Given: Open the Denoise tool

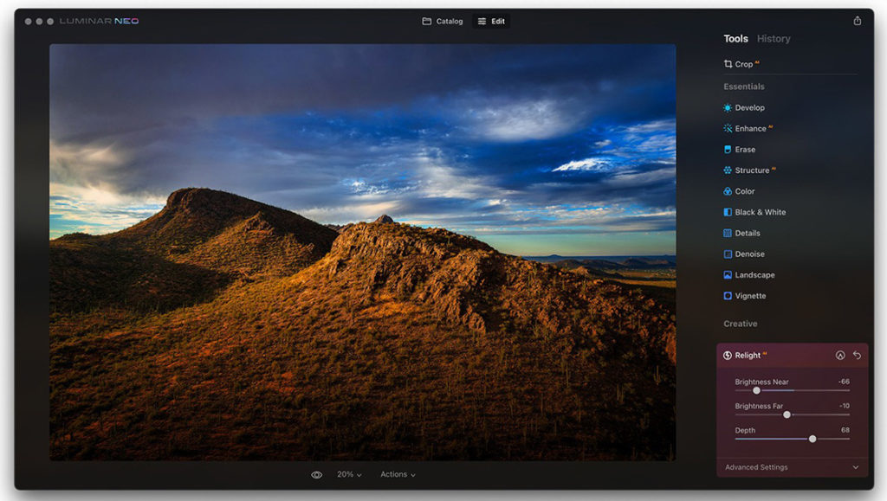Looking at the screenshot, I should [747, 254].
